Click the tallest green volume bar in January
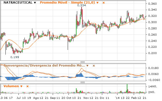Image resolution: width=162 pixels, height=101 pixels. (x=127, y=89)
